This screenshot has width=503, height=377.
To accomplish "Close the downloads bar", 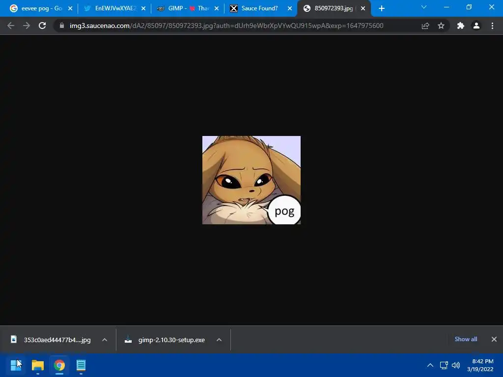I will pyautogui.click(x=494, y=339).
